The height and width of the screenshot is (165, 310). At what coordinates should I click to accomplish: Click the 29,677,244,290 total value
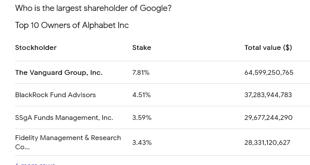click(268, 118)
